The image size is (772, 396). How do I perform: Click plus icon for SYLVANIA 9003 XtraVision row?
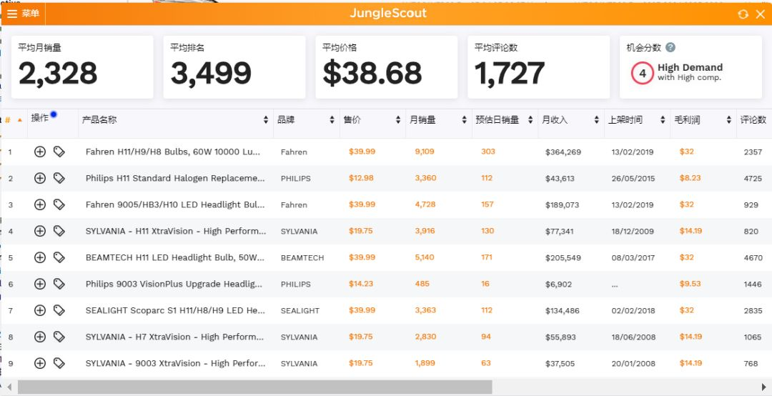tap(40, 363)
